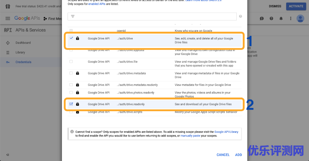Image resolution: width=309 pixels, height=161 pixels.
Task: Check the openid scope checkbox
Action: tap(71, 31)
